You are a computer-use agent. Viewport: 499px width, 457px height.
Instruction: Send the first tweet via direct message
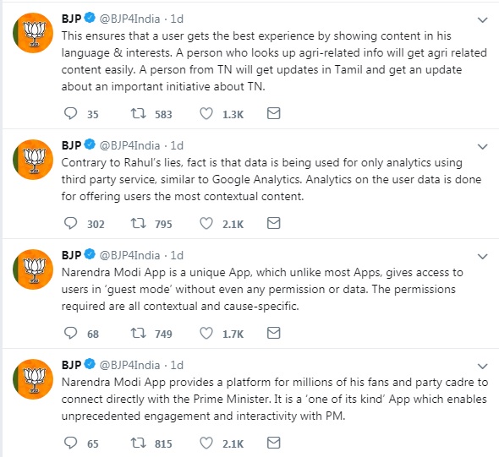point(273,113)
